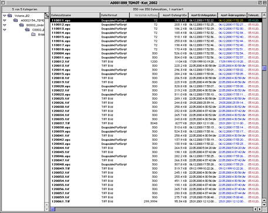Collapse the B0002_Umbr category node

point(5,25)
